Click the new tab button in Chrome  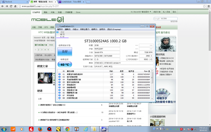point(88,2)
